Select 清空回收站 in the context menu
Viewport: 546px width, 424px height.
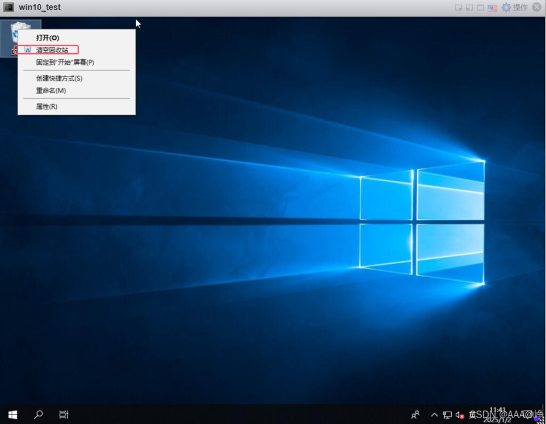(77, 50)
